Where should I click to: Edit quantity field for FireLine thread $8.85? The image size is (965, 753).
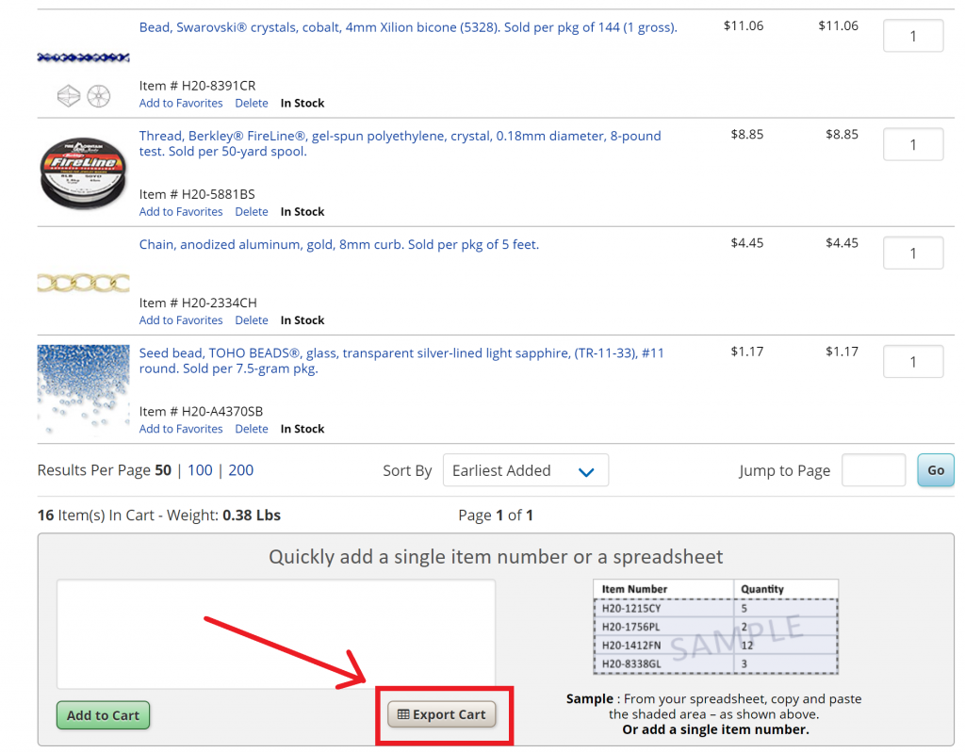pyautogui.click(x=913, y=144)
